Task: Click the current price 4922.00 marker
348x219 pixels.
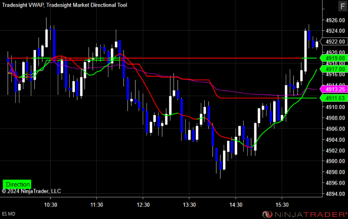Action: (334, 41)
